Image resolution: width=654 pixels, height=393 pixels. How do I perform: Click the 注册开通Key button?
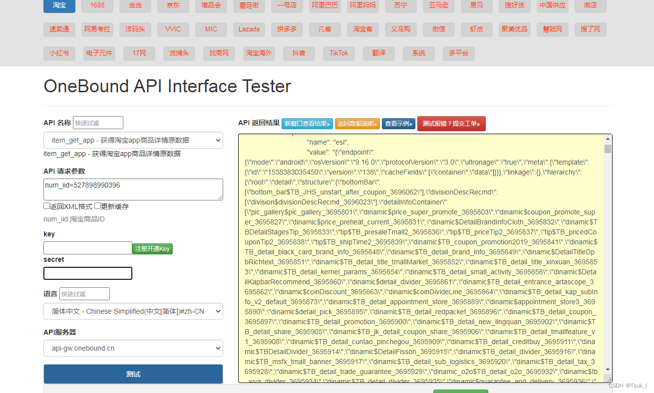tap(152, 248)
